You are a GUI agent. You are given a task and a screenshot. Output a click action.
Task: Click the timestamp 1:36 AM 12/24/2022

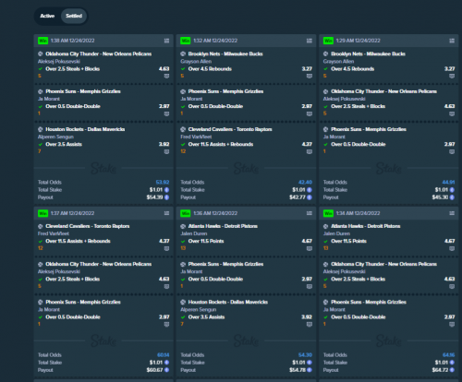click(x=215, y=213)
